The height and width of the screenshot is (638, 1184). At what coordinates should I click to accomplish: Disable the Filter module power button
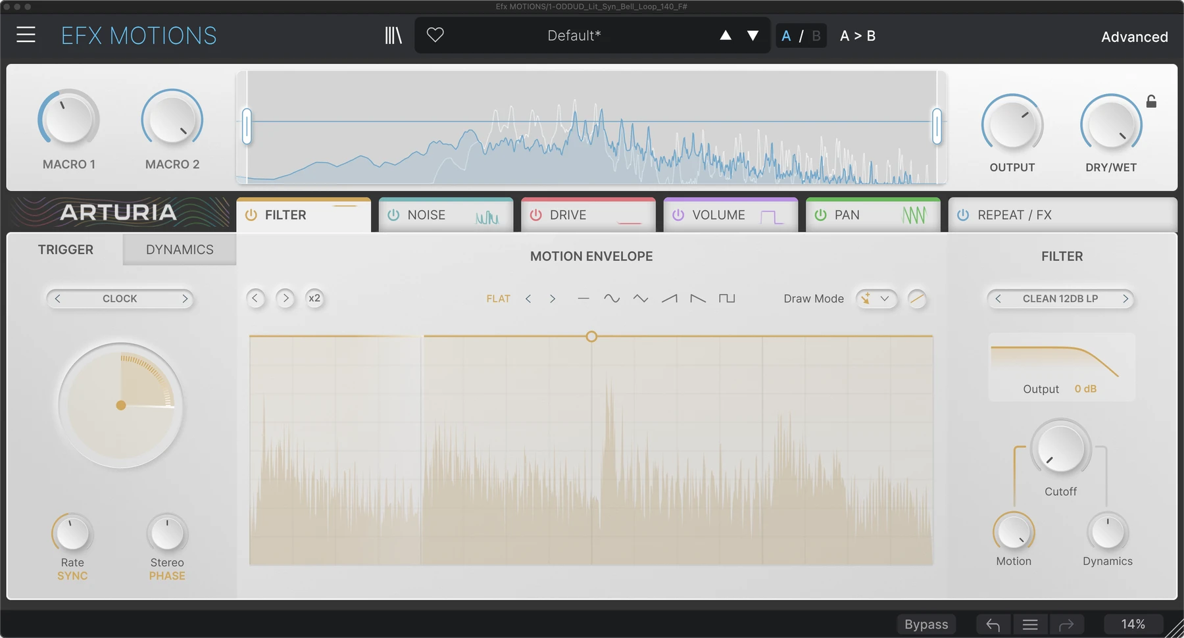tap(251, 215)
